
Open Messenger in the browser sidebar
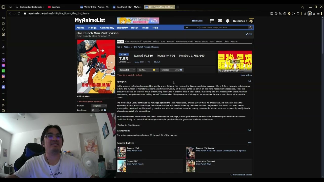pos(3,65)
